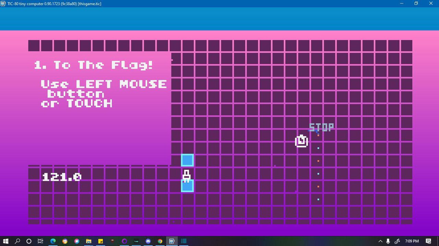Click the TIC-80 app icon in the title bar
This screenshot has height=246, width=439.
pyautogui.click(x=3, y=3)
